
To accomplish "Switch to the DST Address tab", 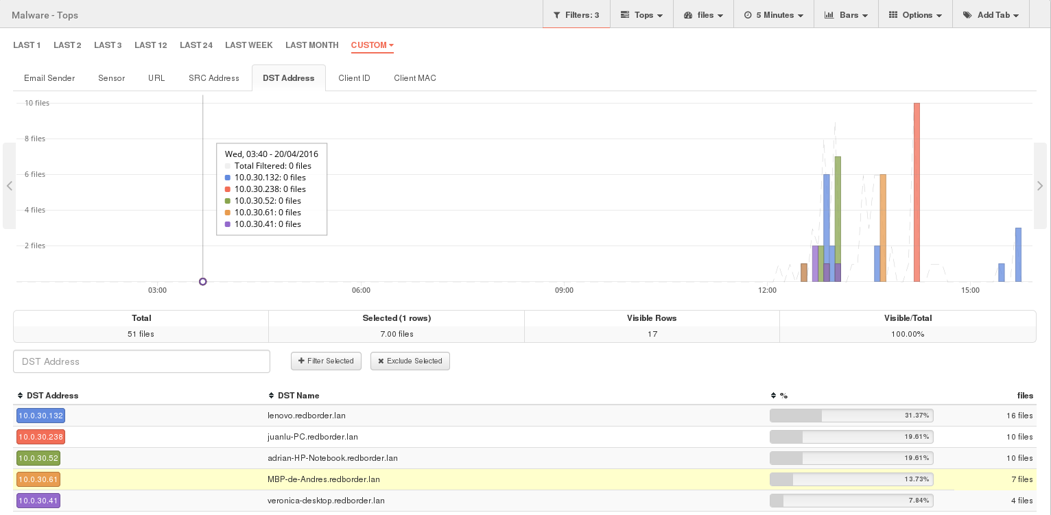I will coord(289,78).
